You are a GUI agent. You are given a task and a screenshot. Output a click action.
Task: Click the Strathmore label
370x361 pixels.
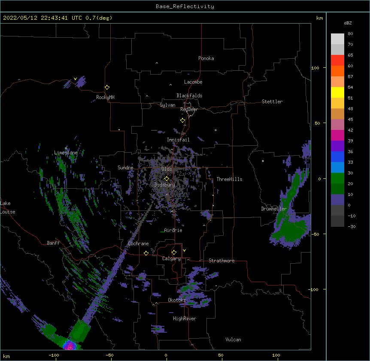221,261
